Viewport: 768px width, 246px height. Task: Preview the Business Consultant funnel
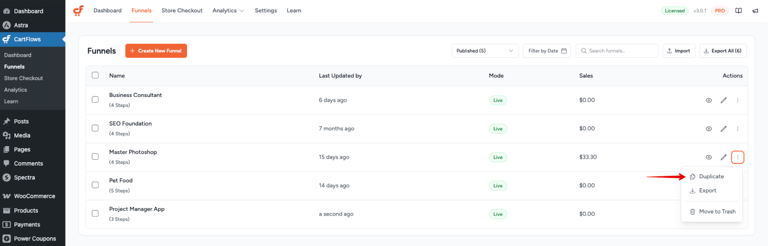(708, 100)
